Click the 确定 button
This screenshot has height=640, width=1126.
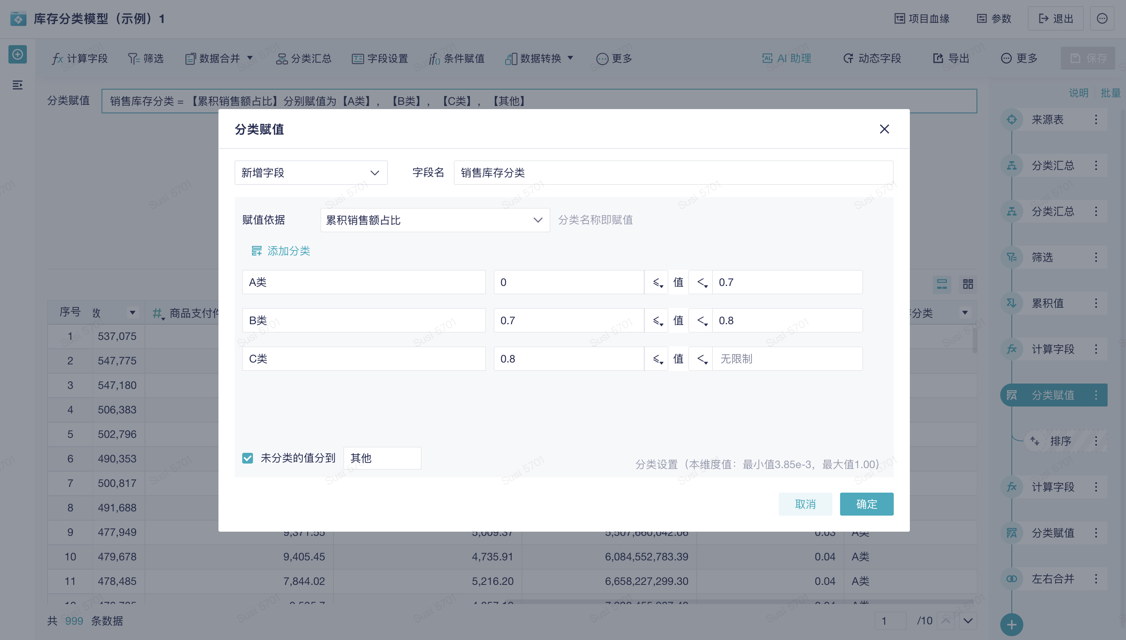[866, 504]
